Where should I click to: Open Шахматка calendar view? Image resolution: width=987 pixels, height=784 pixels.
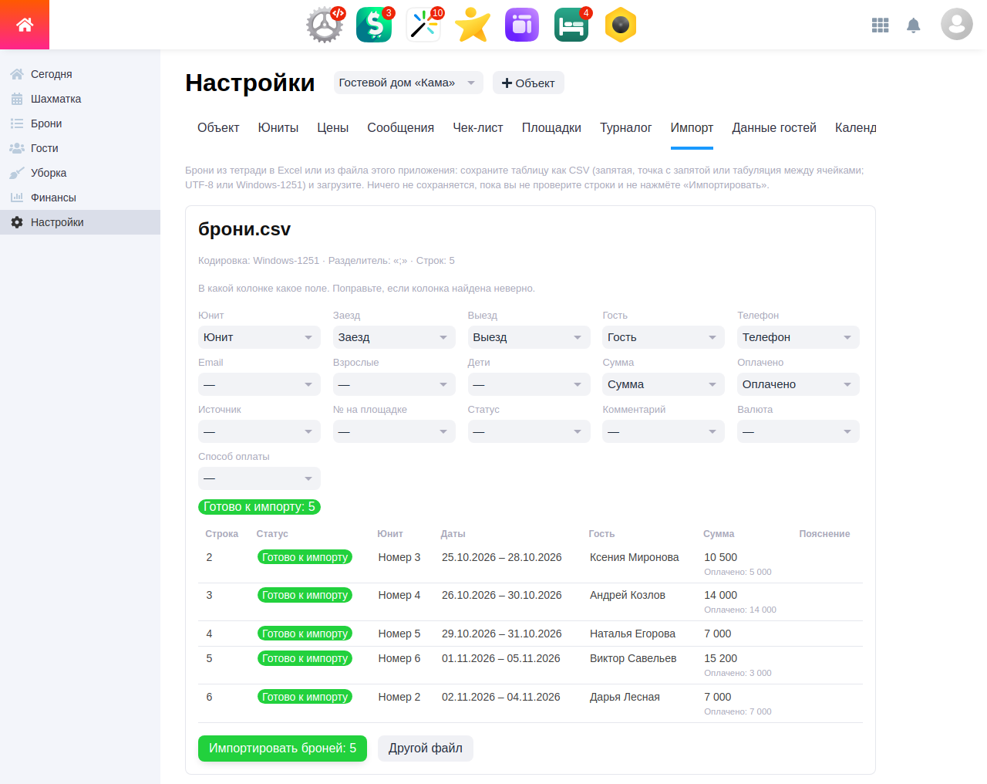point(80,99)
